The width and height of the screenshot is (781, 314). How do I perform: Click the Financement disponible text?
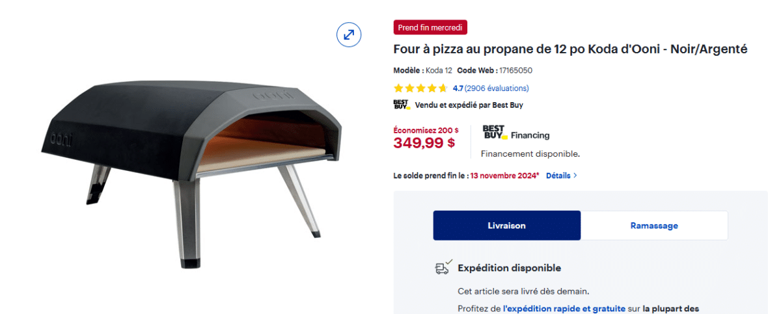(530, 154)
